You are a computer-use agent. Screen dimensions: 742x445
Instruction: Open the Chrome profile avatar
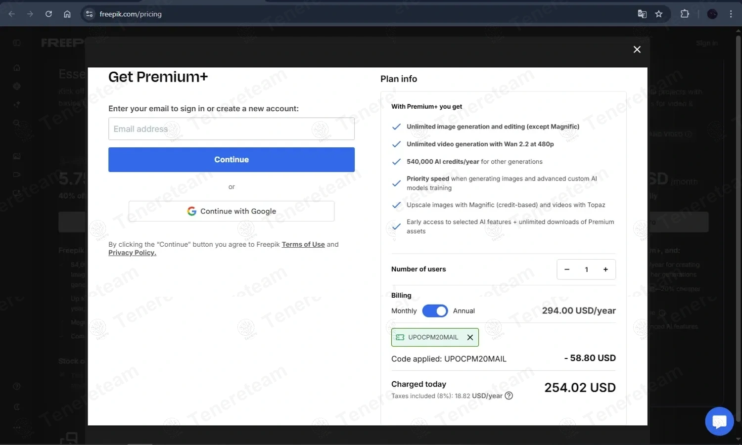point(712,14)
